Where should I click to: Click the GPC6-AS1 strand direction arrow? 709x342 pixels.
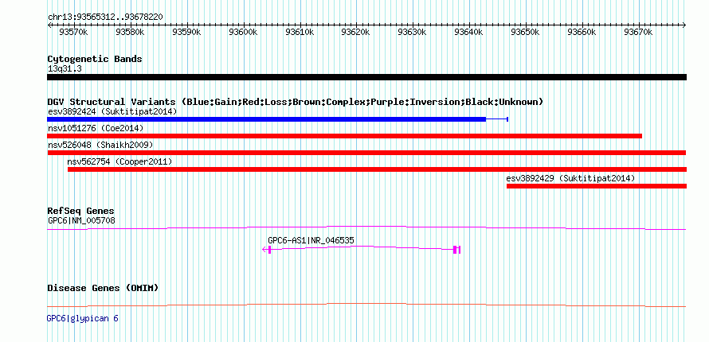265,250
